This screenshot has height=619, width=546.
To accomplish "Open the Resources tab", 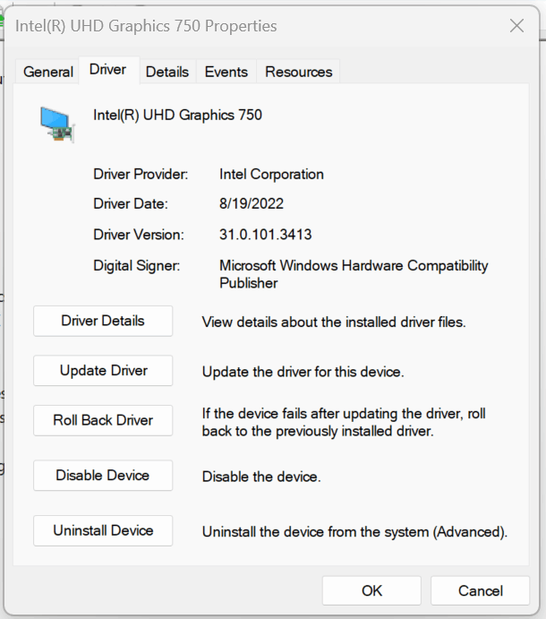I will [x=298, y=72].
